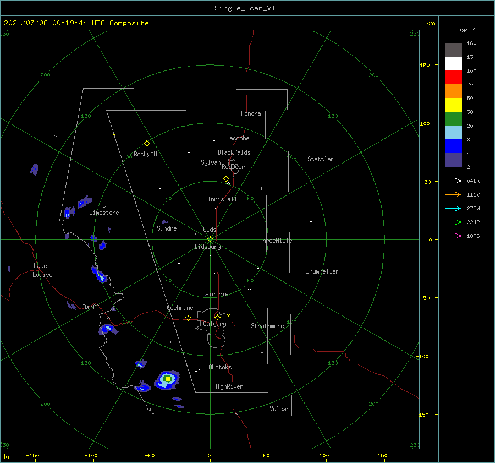Click the Cochrane town label

click(x=180, y=308)
